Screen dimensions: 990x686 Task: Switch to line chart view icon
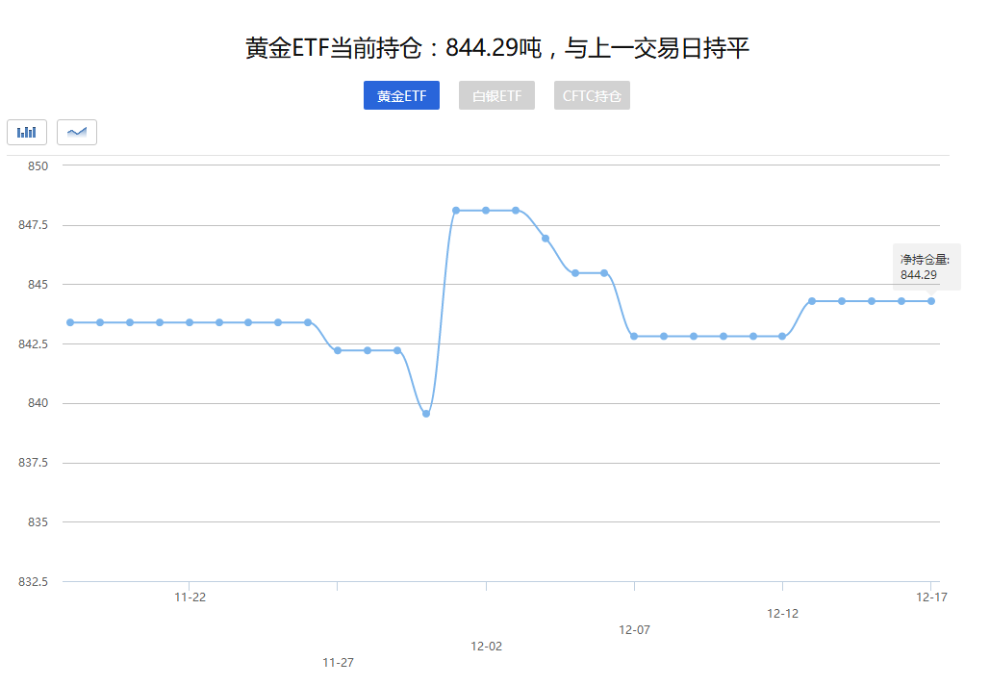(x=77, y=132)
